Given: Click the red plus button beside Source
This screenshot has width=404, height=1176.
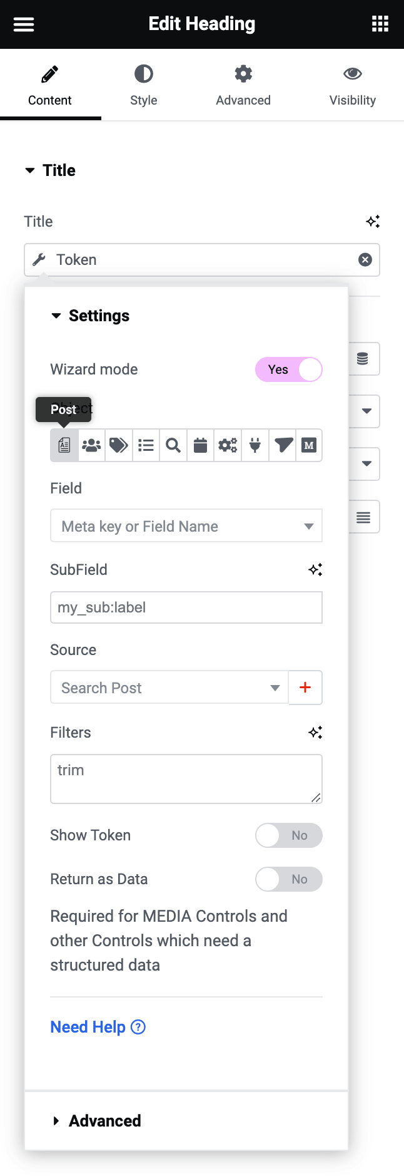Looking at the screenshot, I should [x=305, y=688].
